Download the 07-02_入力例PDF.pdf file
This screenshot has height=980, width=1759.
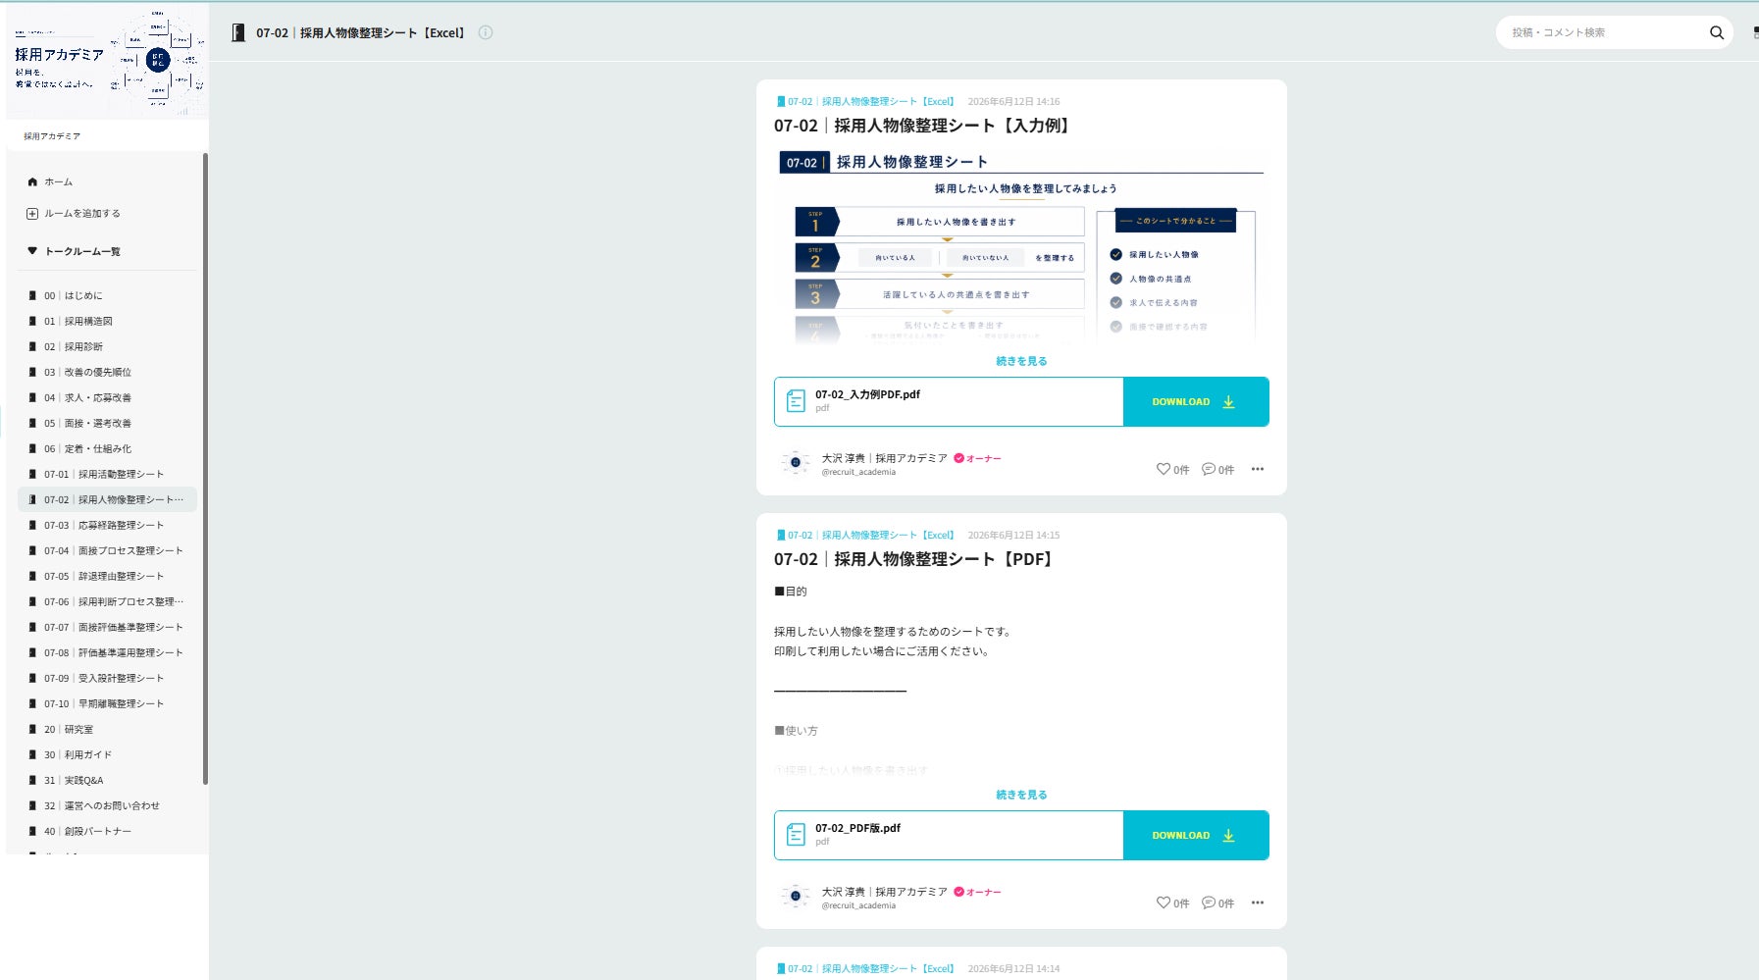tap(1196, 401)
